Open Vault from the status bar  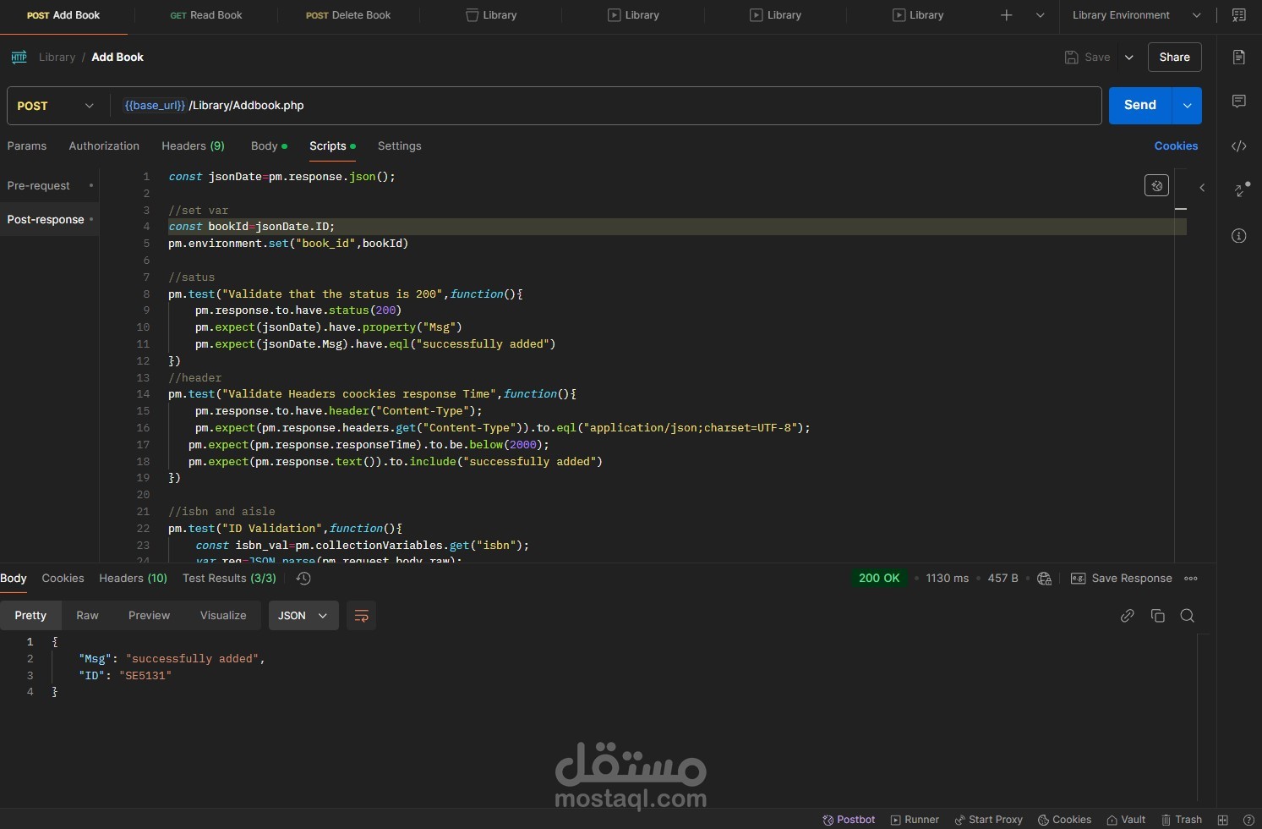1126,820
